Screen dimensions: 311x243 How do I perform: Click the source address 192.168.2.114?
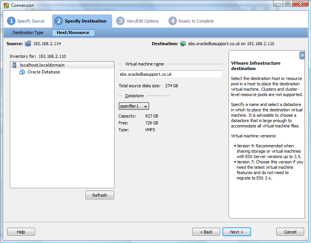(x=47, y=44)
